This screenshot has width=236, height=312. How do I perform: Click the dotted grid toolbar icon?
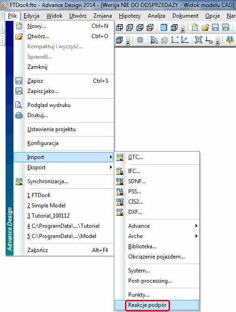coord(140,40)
